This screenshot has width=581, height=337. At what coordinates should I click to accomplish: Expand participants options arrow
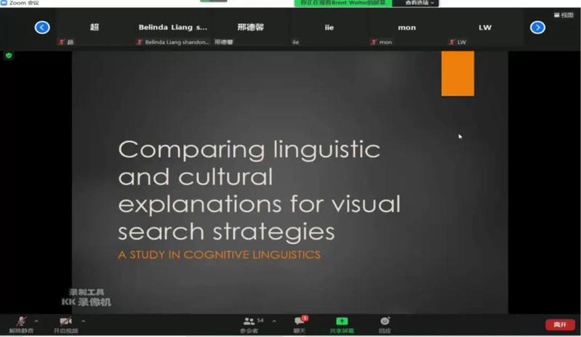pyautogui.click(x=274, y=320)
